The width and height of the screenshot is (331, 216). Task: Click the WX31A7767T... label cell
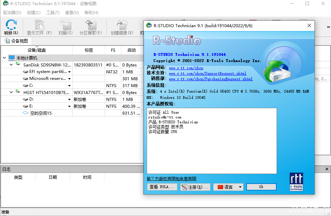[x=88, y=92]
